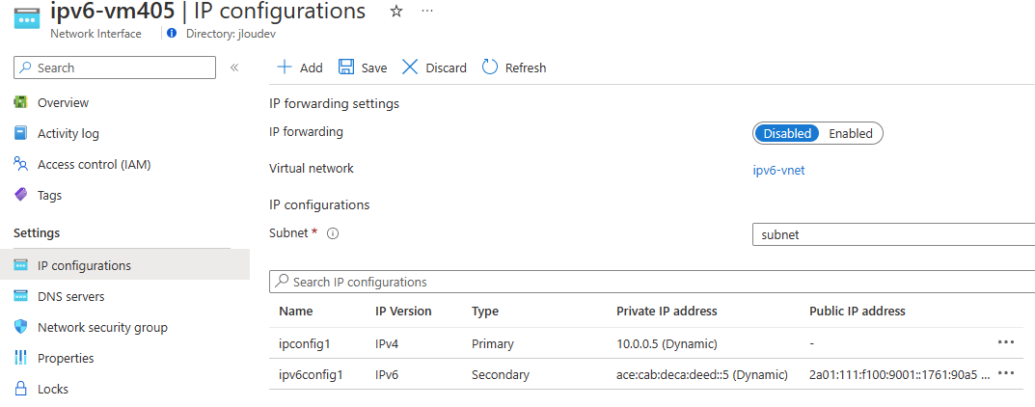
Task: Click the Access control people icon
Action: click(21, 164)
